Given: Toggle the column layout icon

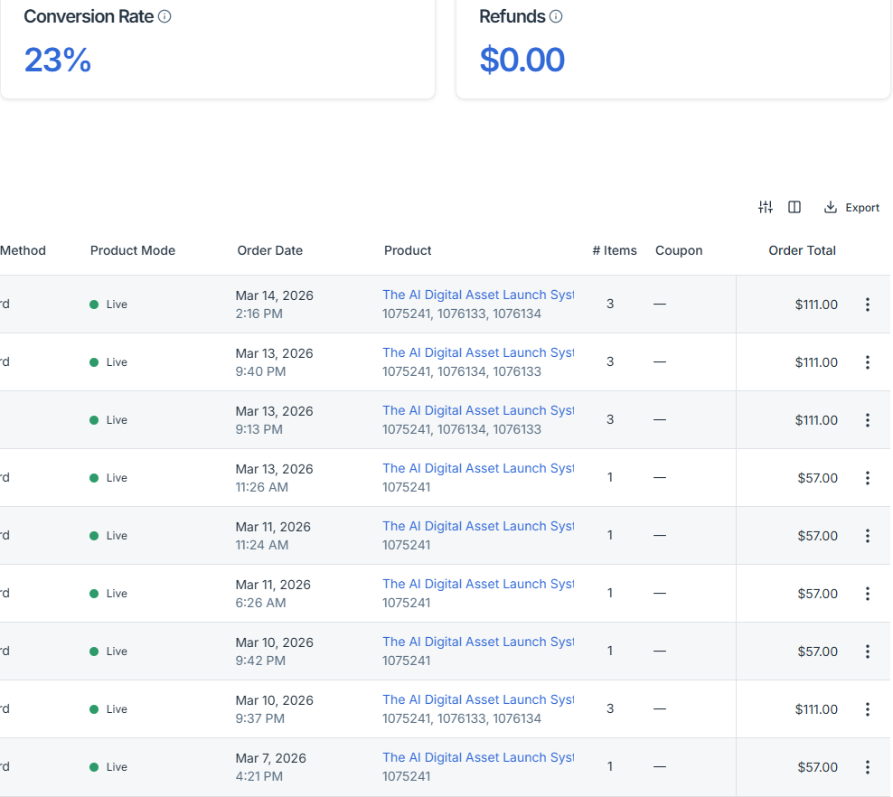Looking at the screenshot, I should 794,207.
